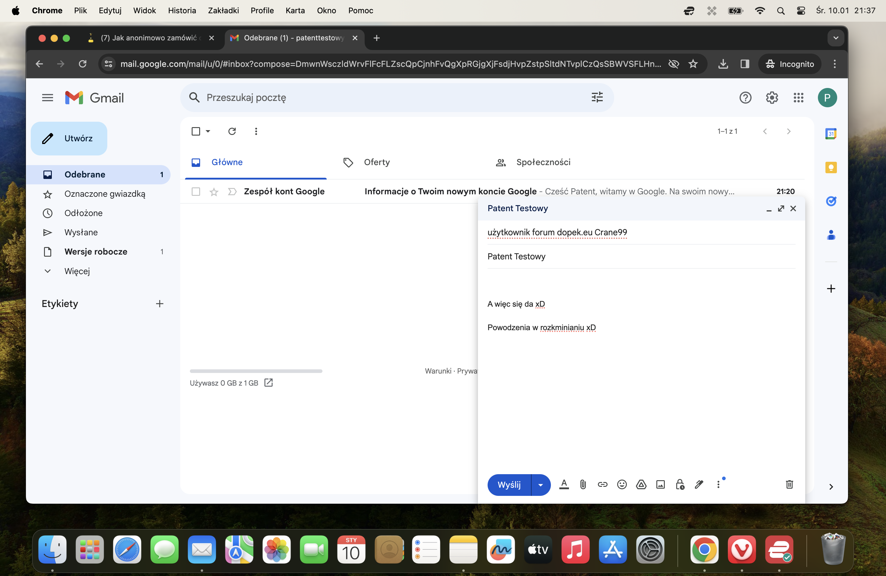Click the recipient field in compose window
Image resolution: width=886 pixels, height=576 pixels.
(x=641, y=233)
